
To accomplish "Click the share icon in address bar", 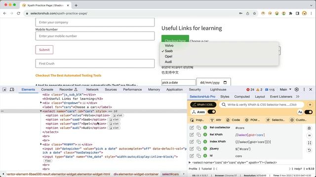I will tap(247, 13).
